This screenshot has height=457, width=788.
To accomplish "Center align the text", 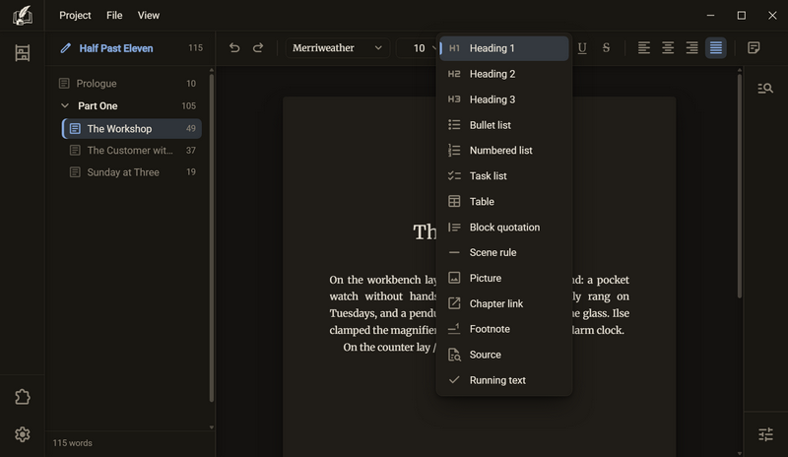I will pyautogui.click(x=668, y=47).
